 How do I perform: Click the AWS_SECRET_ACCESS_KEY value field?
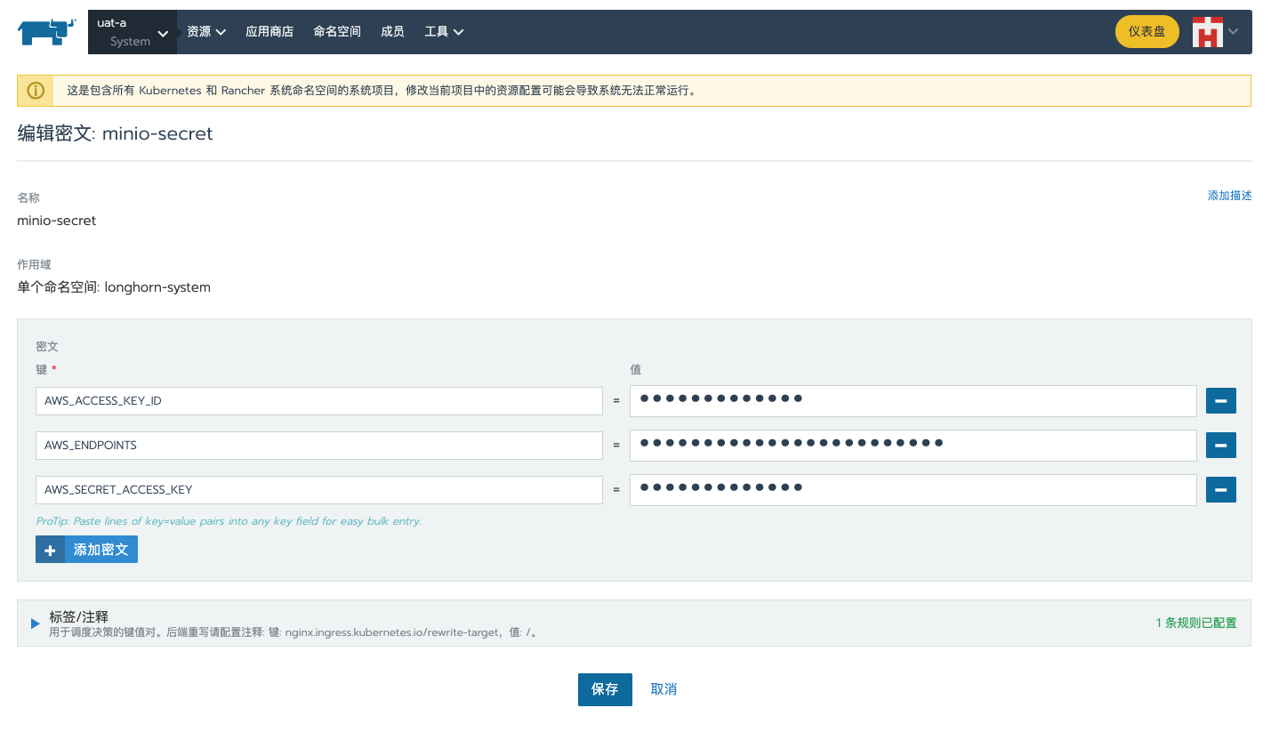click(x=913, y=490)
